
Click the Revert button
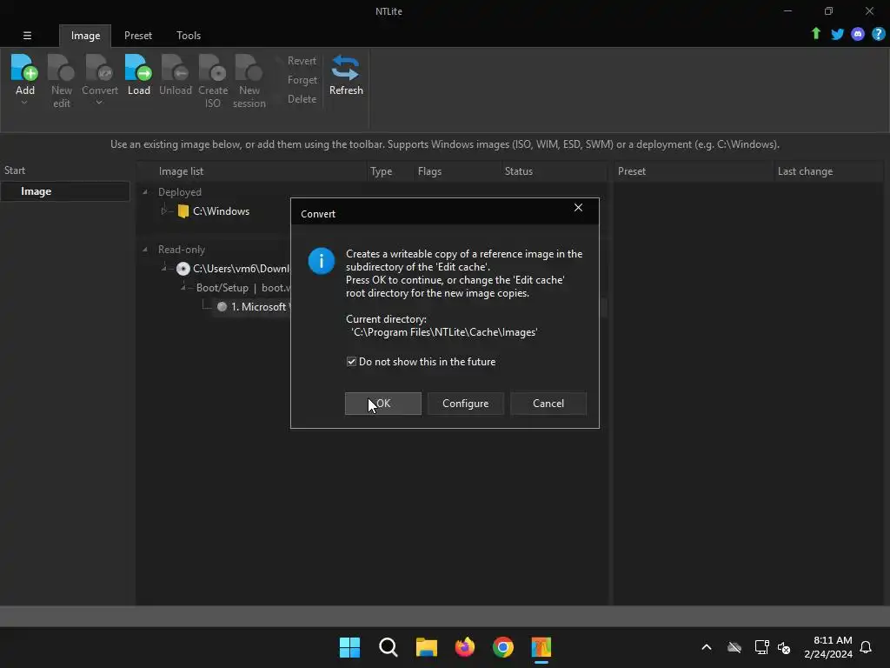pos(302,61)
